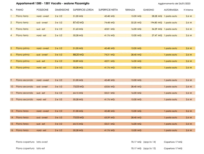Select the net surface '42.81 MQ'
This screenshot has width=204, height=154.
click(109, 29)
